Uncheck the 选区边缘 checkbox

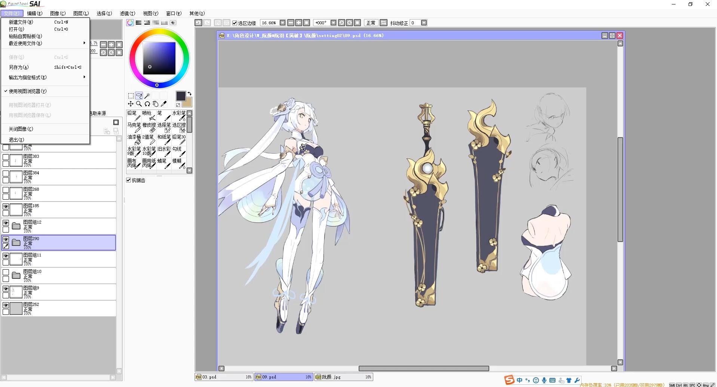tap(235, 23)
